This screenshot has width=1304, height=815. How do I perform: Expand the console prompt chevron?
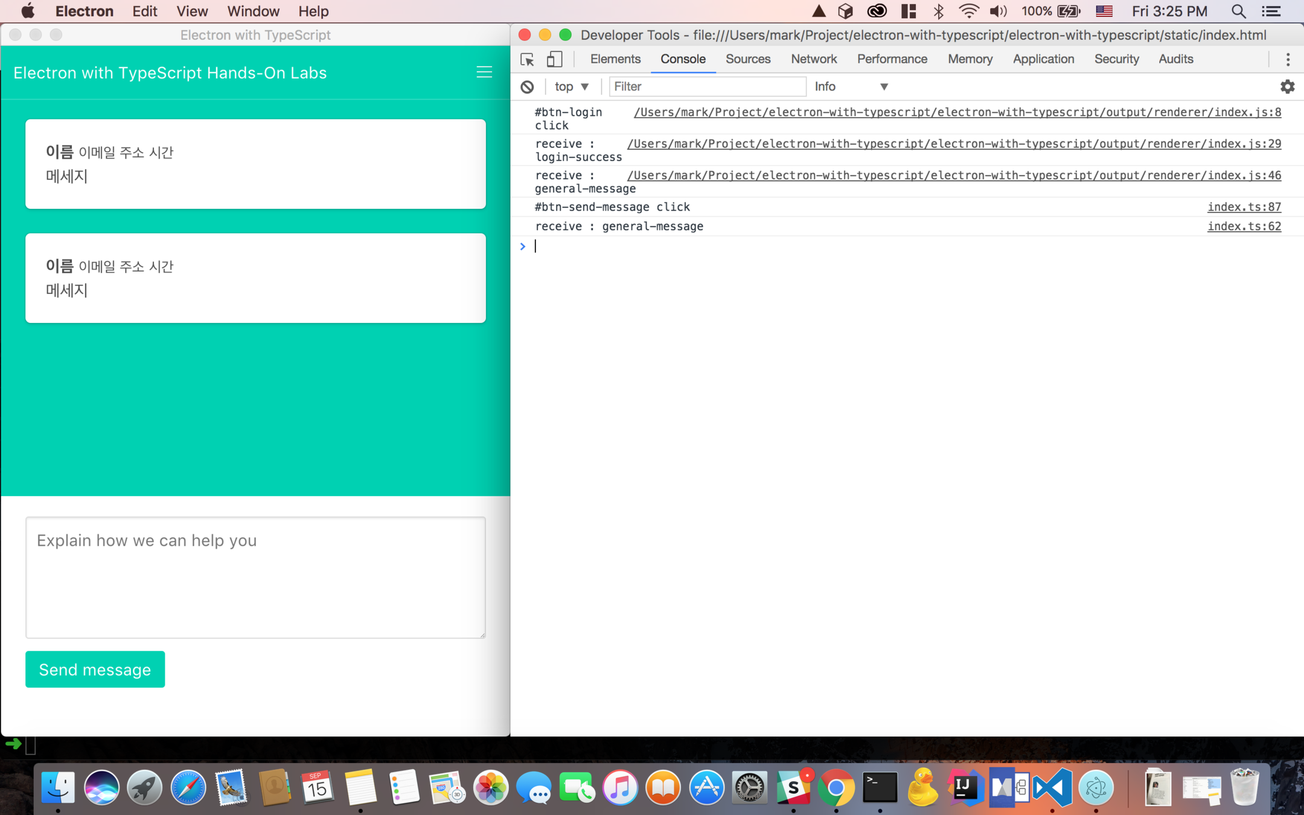click(523, 246)
